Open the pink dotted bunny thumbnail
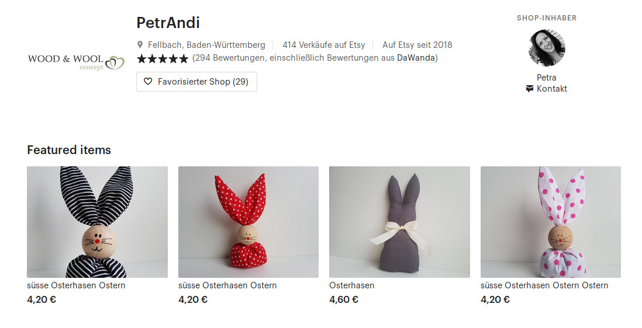Image resolution: width=642 pixels, height=328 pixels. click(x=551, y=222)
